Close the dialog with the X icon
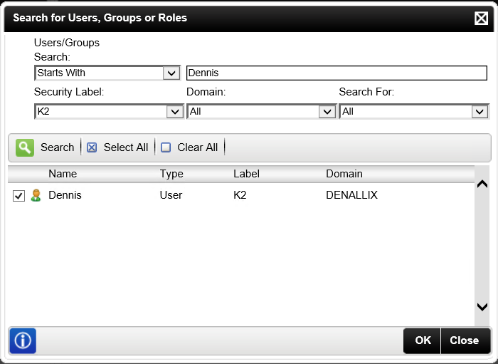 point(481,18)
